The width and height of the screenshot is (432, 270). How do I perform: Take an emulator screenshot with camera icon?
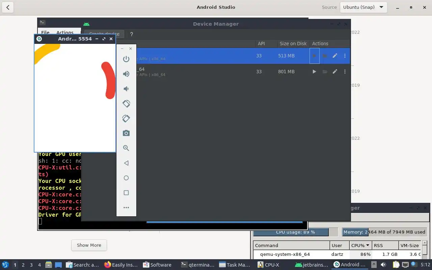[126, 133]
